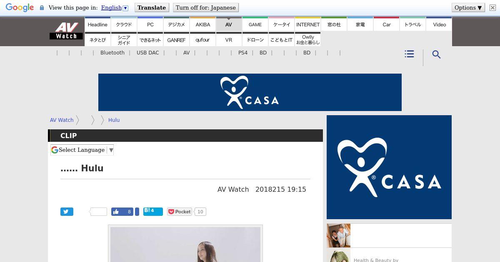Click the large CASA sidebar advertisement
The height and width of the screenshot is (262, 500).
pos(389,167)
